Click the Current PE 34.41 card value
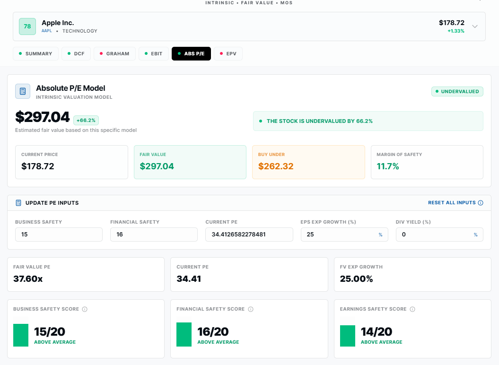This screenshot has width=499, height=365. (x=189, y=279)
